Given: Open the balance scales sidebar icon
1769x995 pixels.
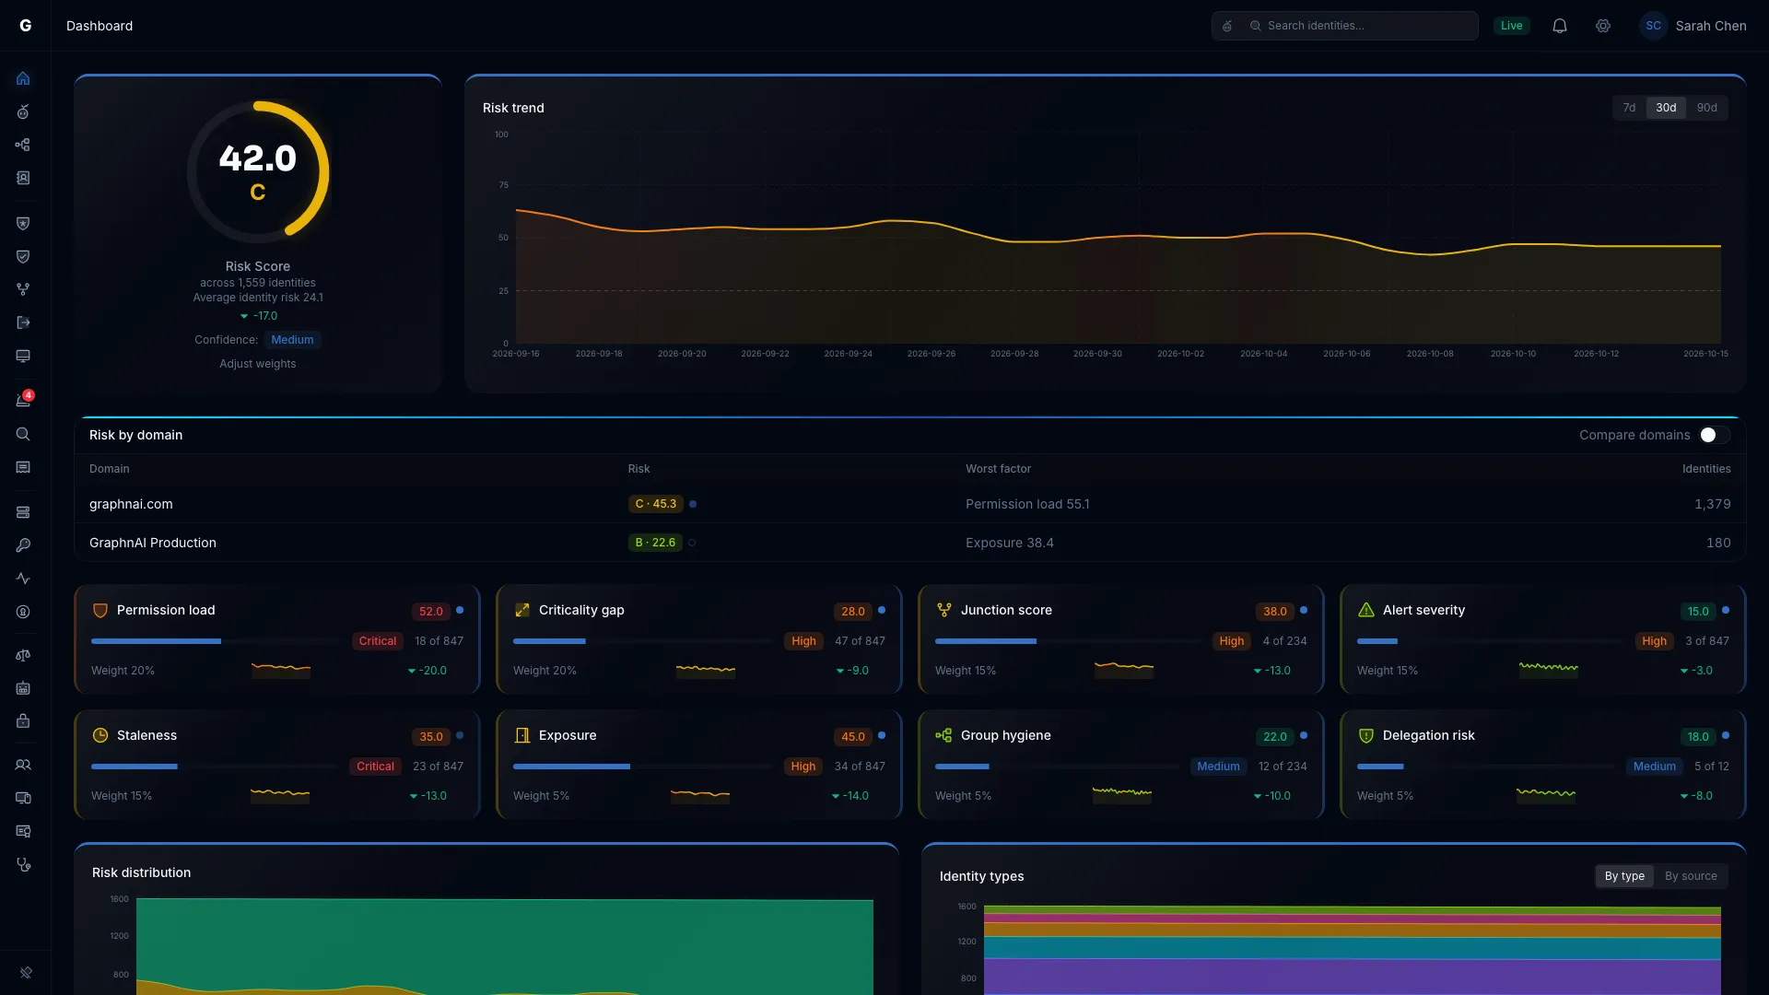Looking at the screenshot, I should click(x=23, y=655).
